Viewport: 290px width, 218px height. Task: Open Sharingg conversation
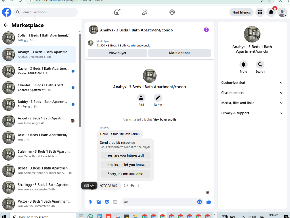coord(38,187)
